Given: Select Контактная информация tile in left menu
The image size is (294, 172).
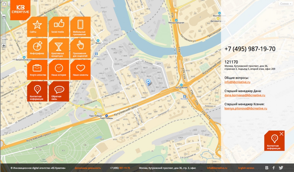Looking at the screenshot, I should 37,91.
